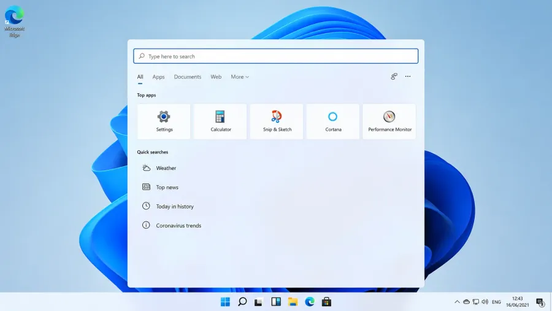552x311 pixels.
Task: Open Microsoft Store from taskbar
Action: coord(326,302)
